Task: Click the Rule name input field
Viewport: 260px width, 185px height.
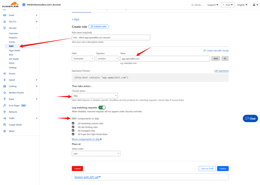Action: [x=111, y=37]
